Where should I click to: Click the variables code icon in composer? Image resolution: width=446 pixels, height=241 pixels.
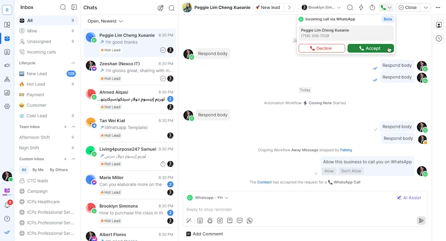240,221
